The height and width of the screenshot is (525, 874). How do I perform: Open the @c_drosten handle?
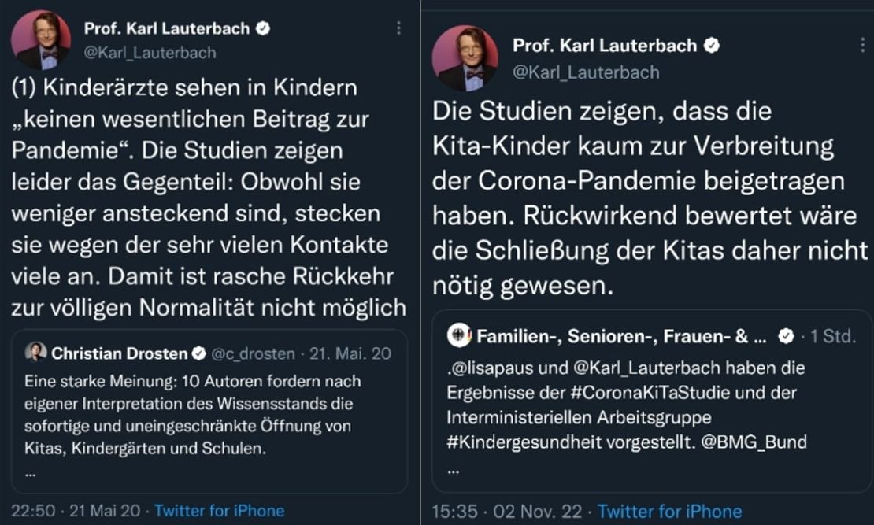pos(253,354)
